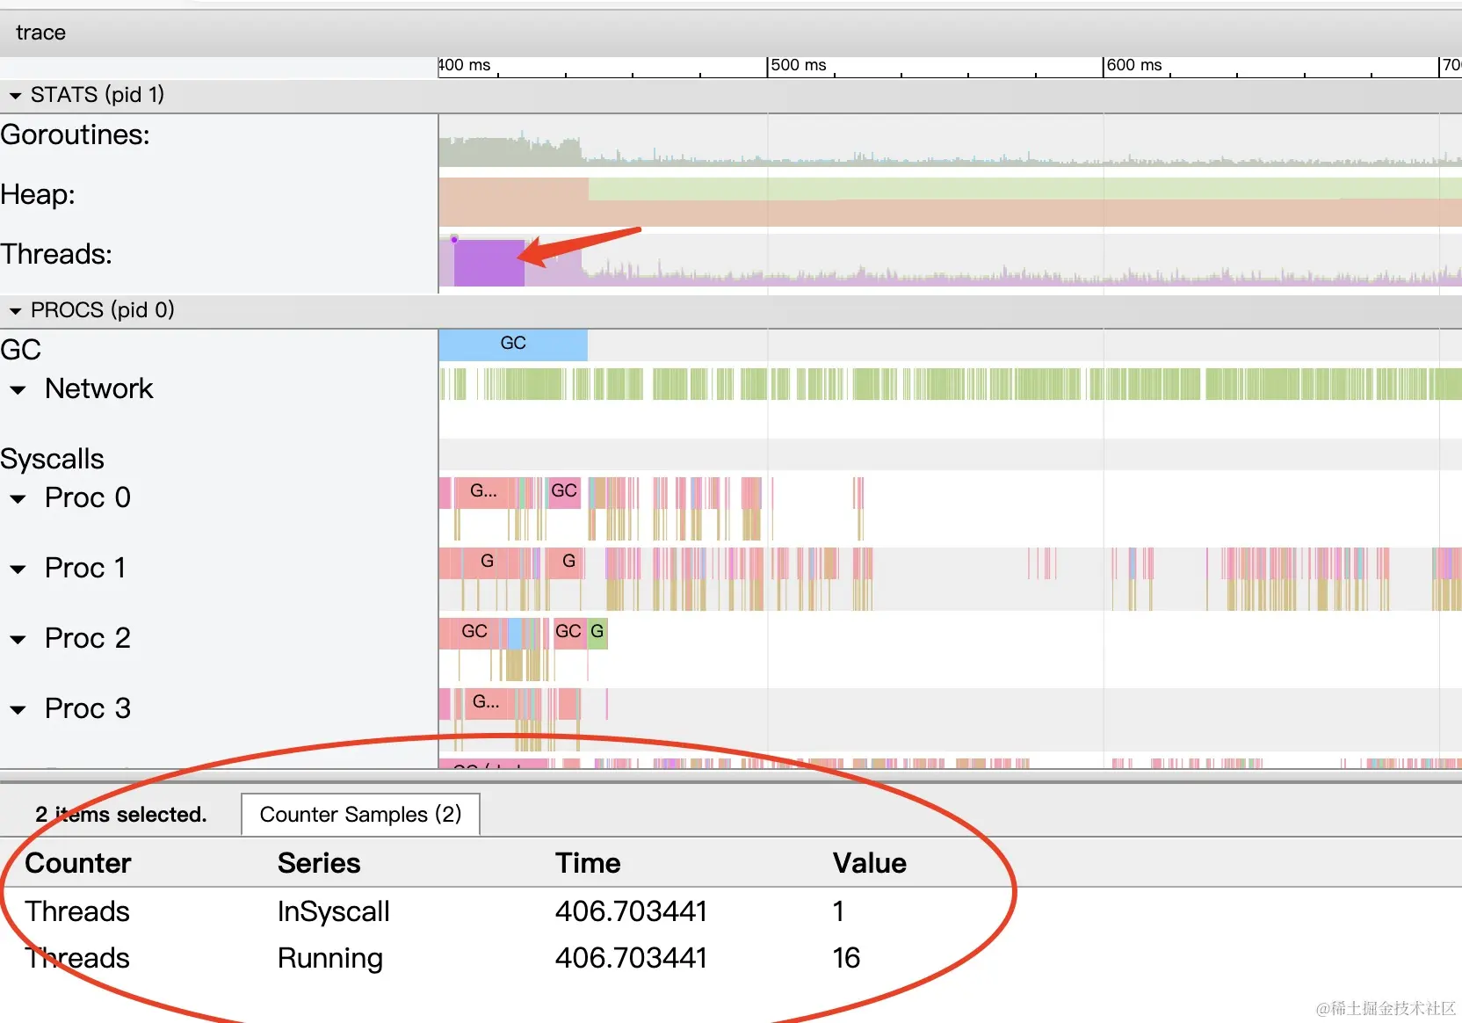Click the Time cell in Running row
Image resolution: width=1462 pixels, height=1023 pixels.
[x=631, y=958]
